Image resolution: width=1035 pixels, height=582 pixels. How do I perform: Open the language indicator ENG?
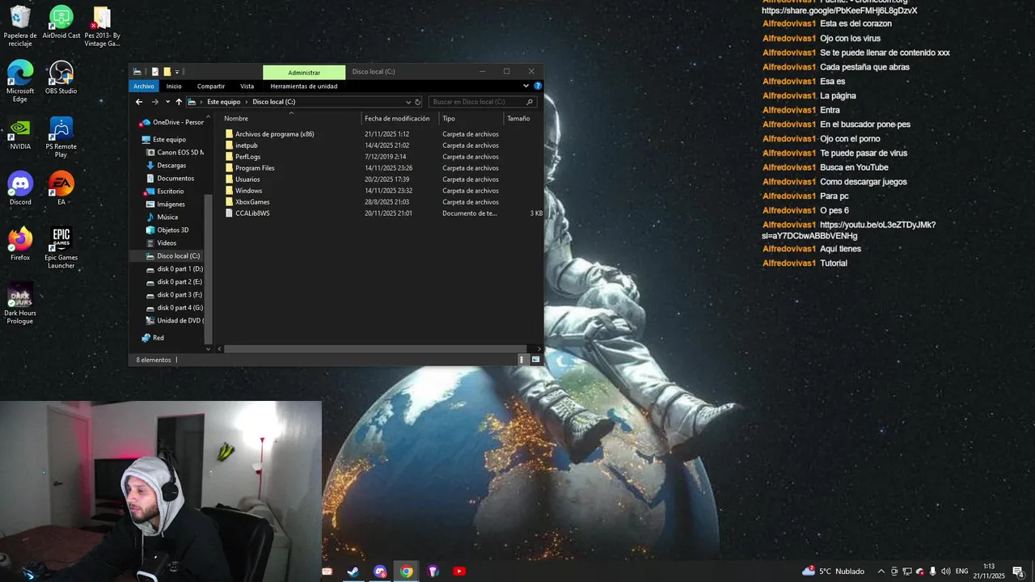961,571
